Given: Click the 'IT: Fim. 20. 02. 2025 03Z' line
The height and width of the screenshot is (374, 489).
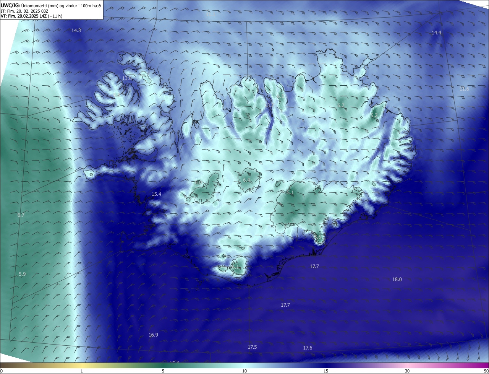Looking at the screenshot, I should tap(24, 11).
